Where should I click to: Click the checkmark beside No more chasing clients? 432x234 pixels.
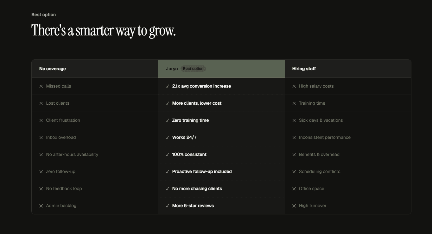click(168, 189)
